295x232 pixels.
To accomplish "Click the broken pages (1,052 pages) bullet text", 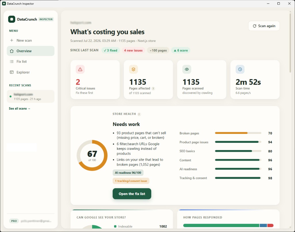I will [140, 162].
